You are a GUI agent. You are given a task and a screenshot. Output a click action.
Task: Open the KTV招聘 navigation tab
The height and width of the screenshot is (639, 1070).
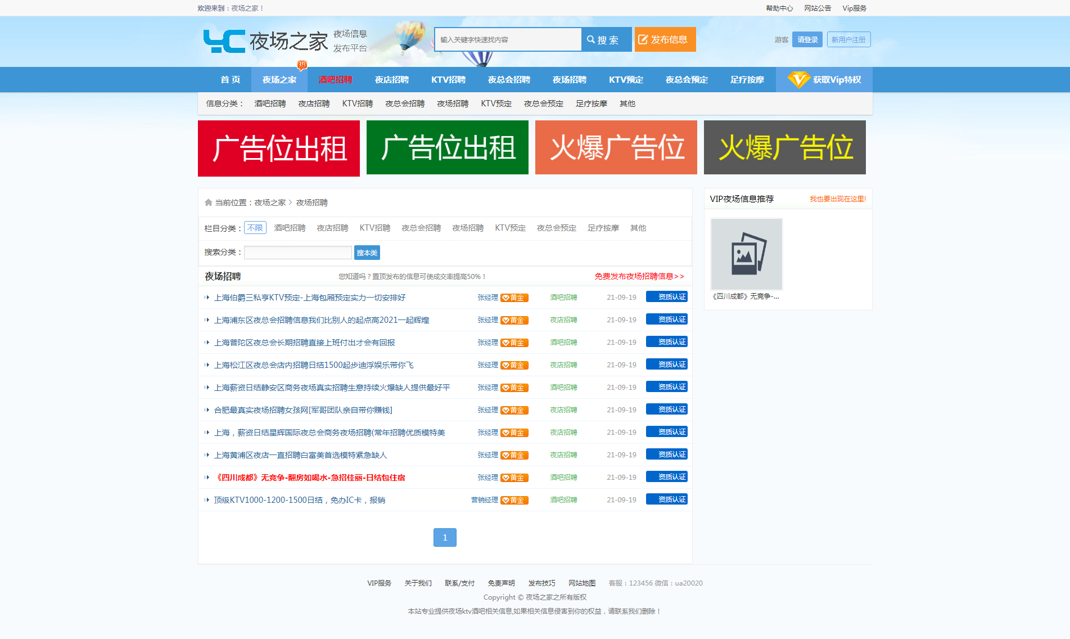pyautogui.click(x=448, y=80)
